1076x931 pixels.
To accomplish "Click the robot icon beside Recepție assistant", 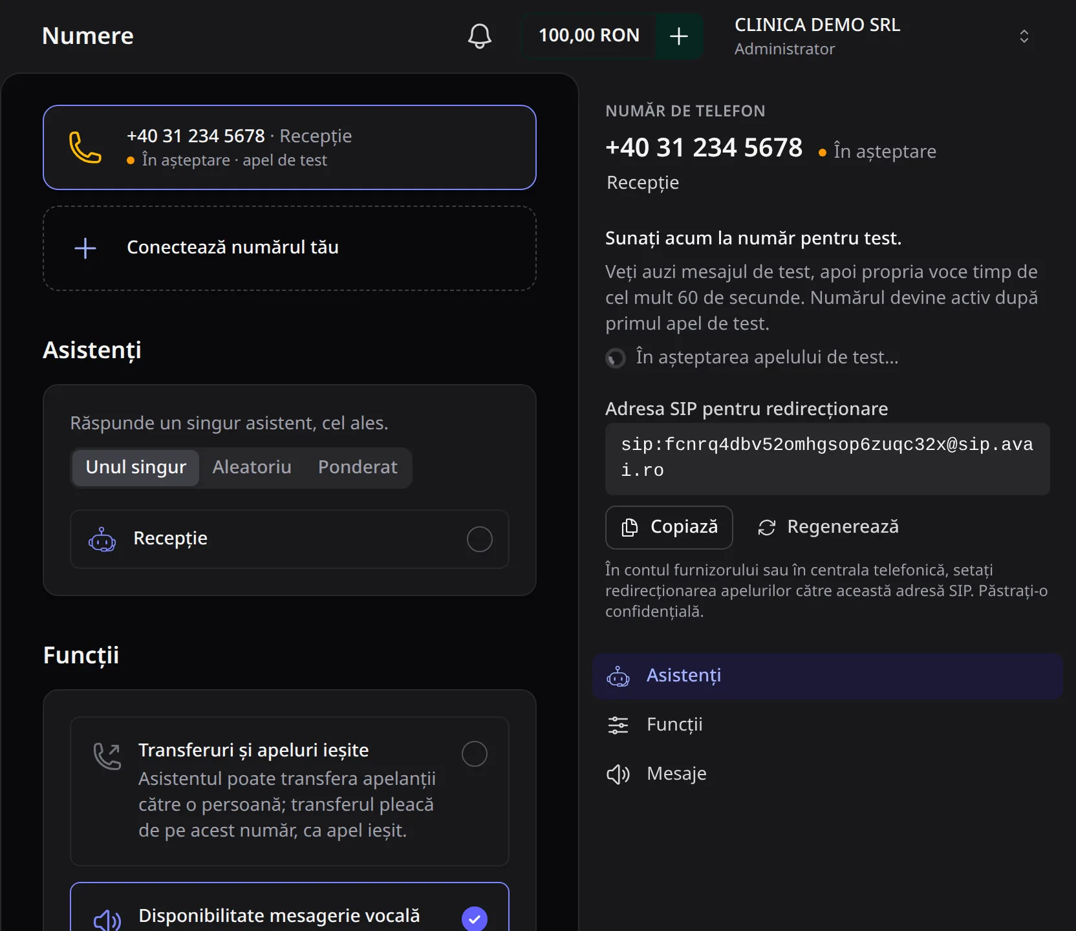I will [x=102, y=539].
